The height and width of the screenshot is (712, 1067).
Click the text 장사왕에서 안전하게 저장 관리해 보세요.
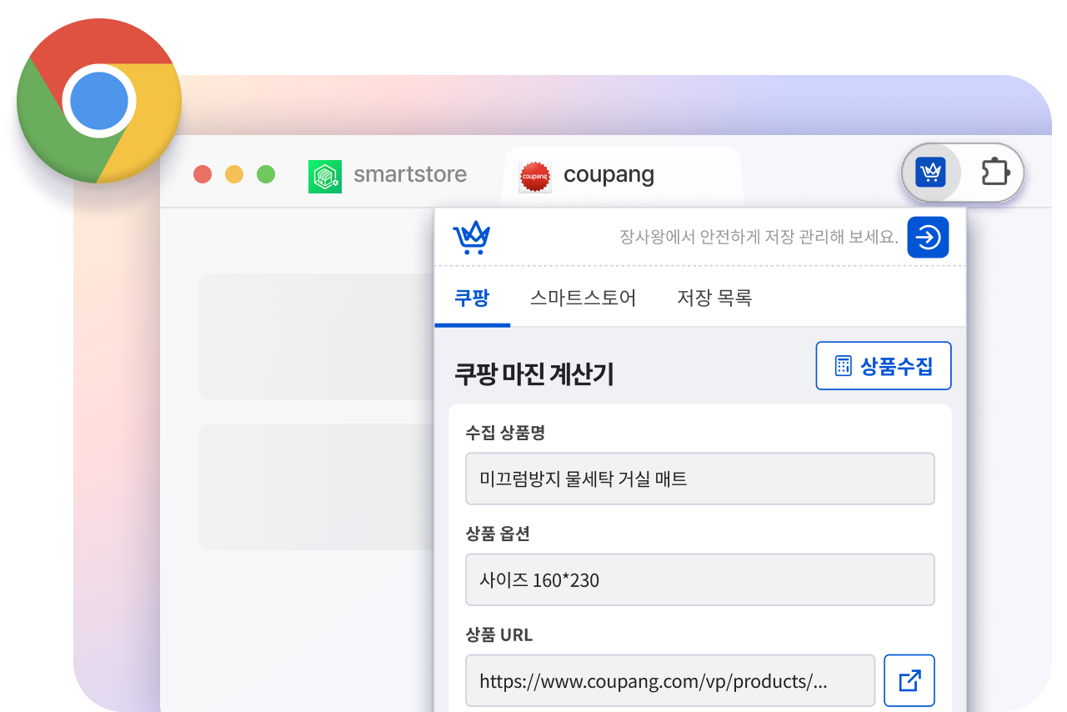759,237
